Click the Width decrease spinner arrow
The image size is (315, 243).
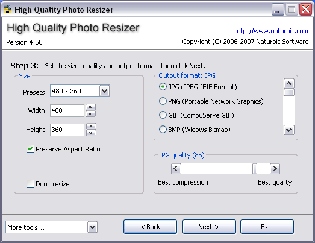pos(90,113)
